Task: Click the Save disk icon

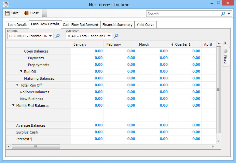Action: (7, 13)
